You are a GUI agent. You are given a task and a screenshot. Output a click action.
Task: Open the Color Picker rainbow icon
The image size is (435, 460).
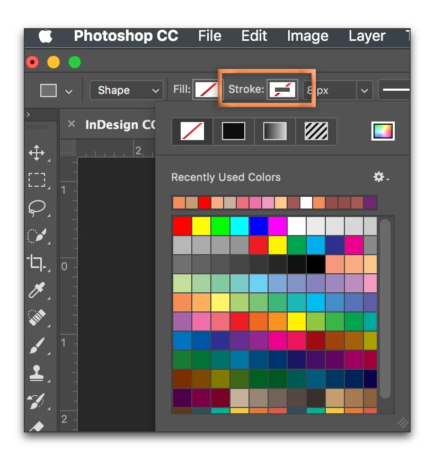click(x=383, y=131)
